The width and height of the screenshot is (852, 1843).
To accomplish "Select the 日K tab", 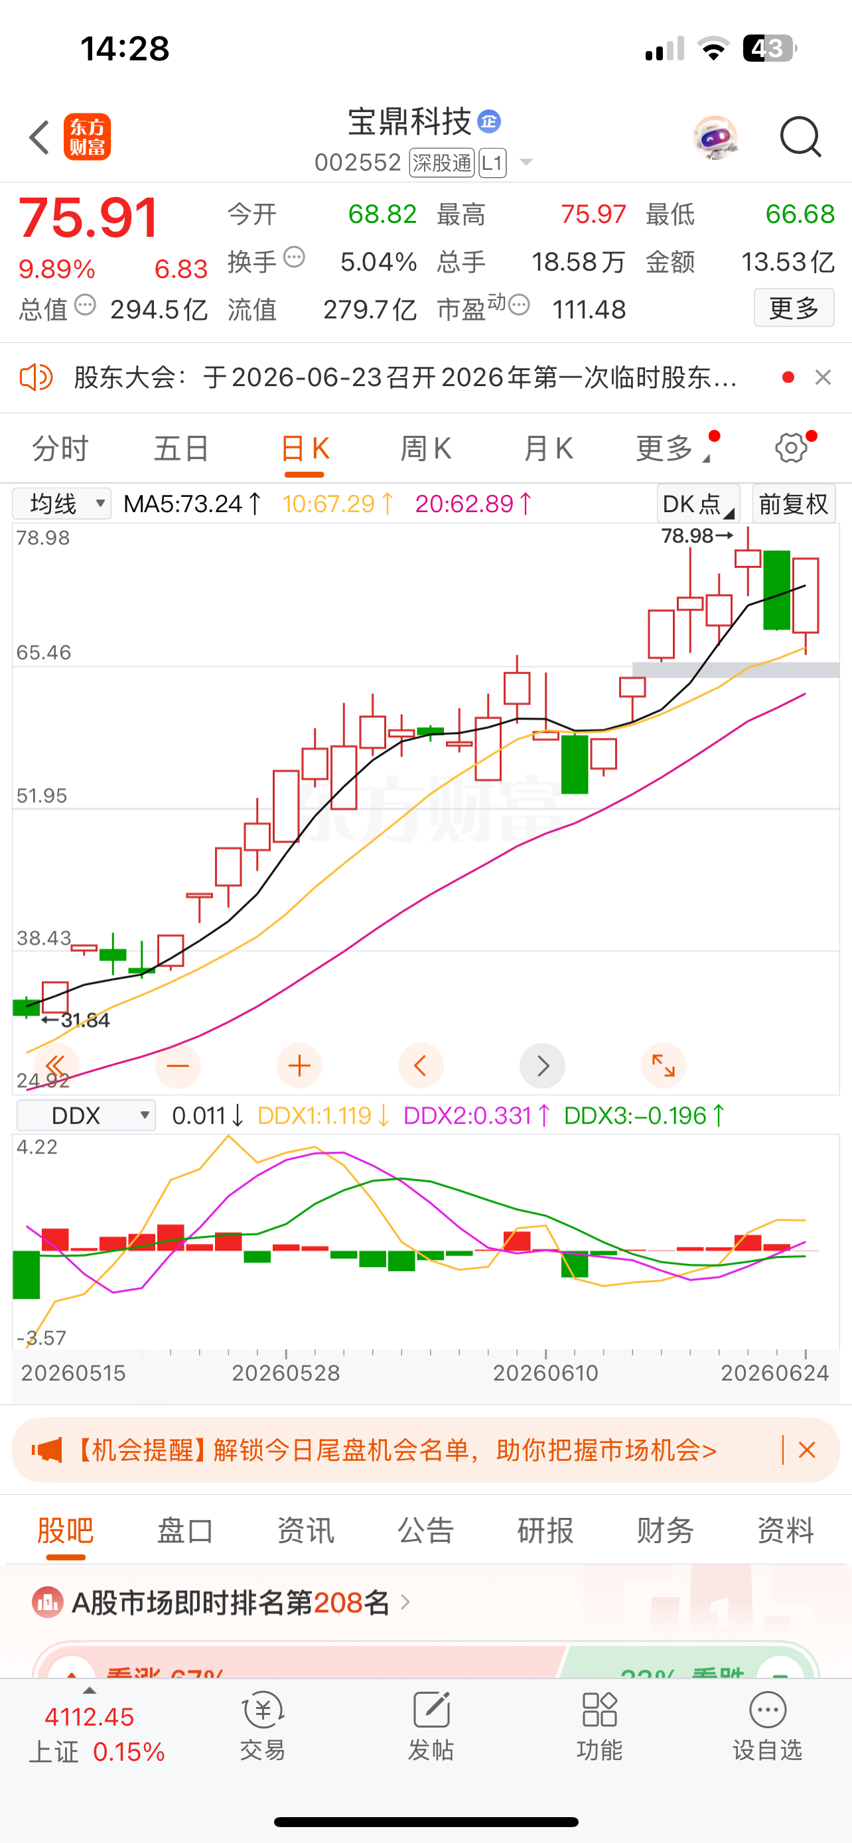I will point(305,448).
